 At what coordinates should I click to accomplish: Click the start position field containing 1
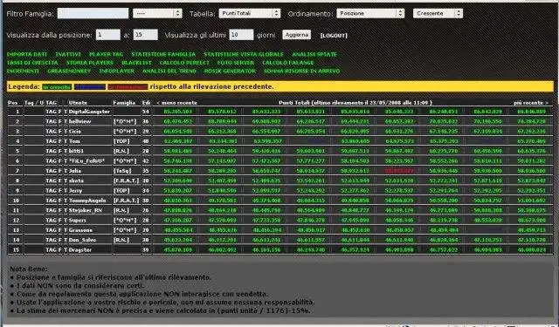[108, 35]
